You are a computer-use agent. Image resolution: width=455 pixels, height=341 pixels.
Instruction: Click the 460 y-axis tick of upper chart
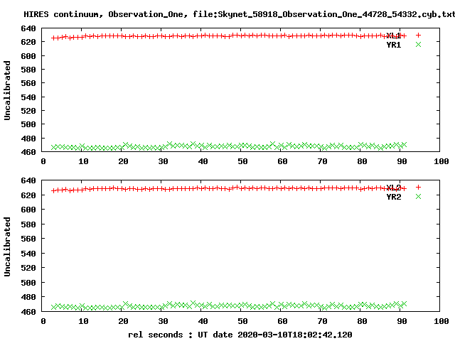tap(28, 152)
